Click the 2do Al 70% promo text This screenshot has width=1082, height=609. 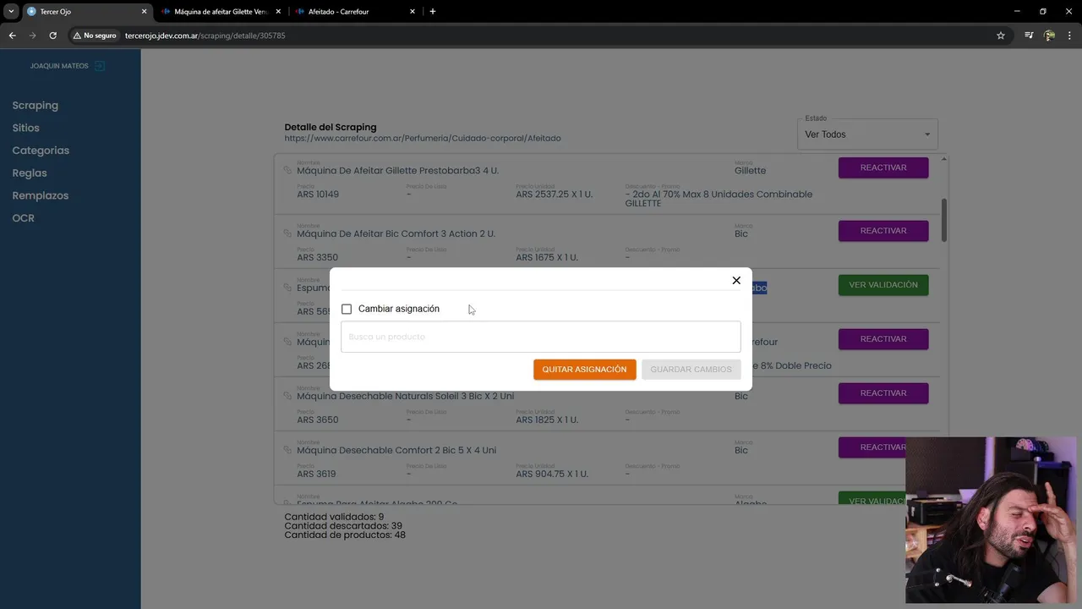[719, 199]
